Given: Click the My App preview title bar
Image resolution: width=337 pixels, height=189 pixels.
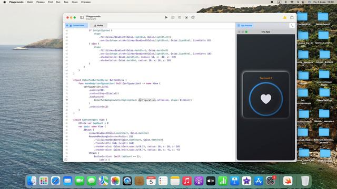Looking at the screenshot, I should coord(266,31).
